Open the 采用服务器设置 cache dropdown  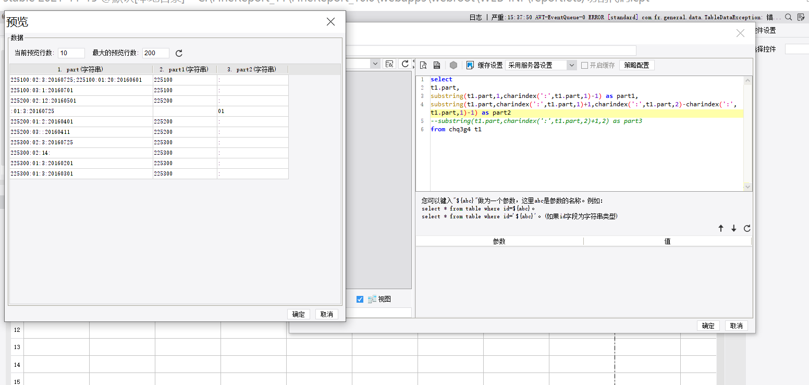[x=541, y=65]
